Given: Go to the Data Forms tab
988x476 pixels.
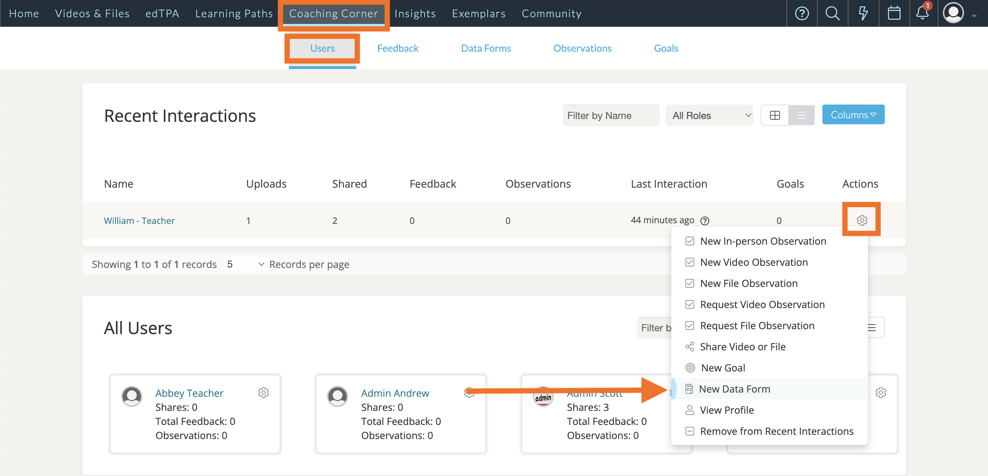Looking at the screenshot, I should click(486, 48).
